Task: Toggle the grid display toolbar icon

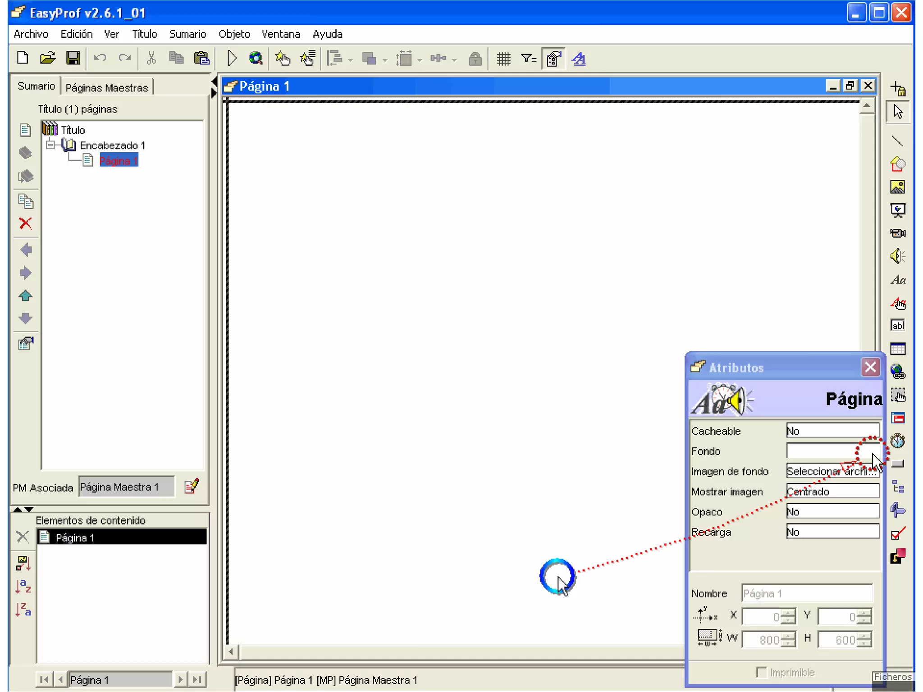Action: coord(503,59)
